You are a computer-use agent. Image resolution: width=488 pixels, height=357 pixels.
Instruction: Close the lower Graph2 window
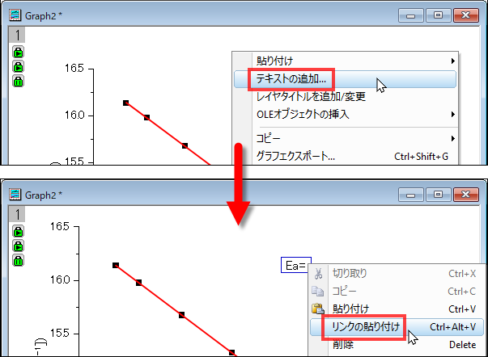466,195
